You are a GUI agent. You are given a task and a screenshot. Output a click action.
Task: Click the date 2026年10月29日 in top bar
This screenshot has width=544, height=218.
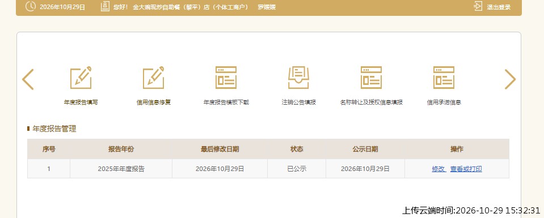point(62,7)
